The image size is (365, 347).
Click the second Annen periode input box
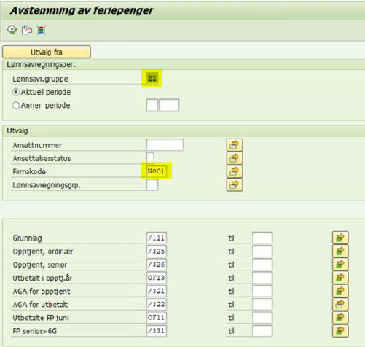pyautogui.click(x=169, y=105)
